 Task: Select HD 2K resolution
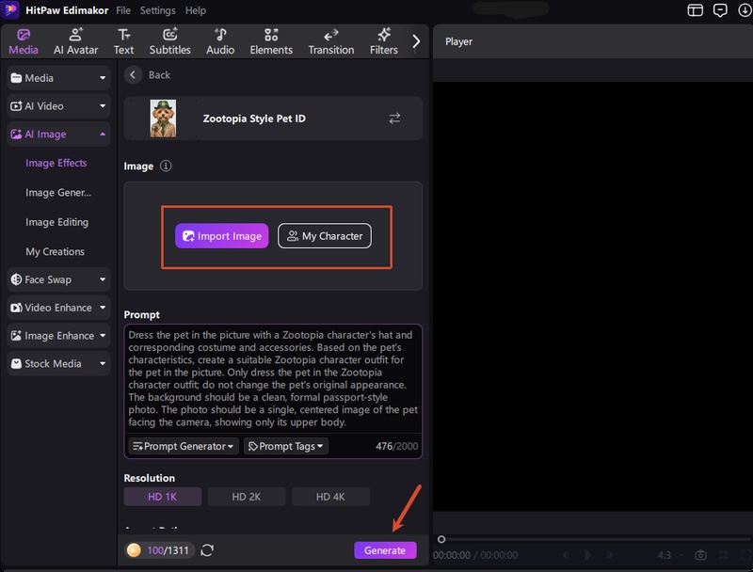[x=247, y=497]
